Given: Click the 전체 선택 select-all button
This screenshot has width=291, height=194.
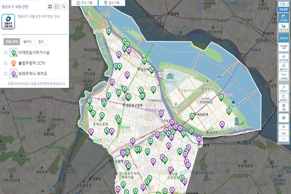Looking at the screenshot, I should 11,42.
